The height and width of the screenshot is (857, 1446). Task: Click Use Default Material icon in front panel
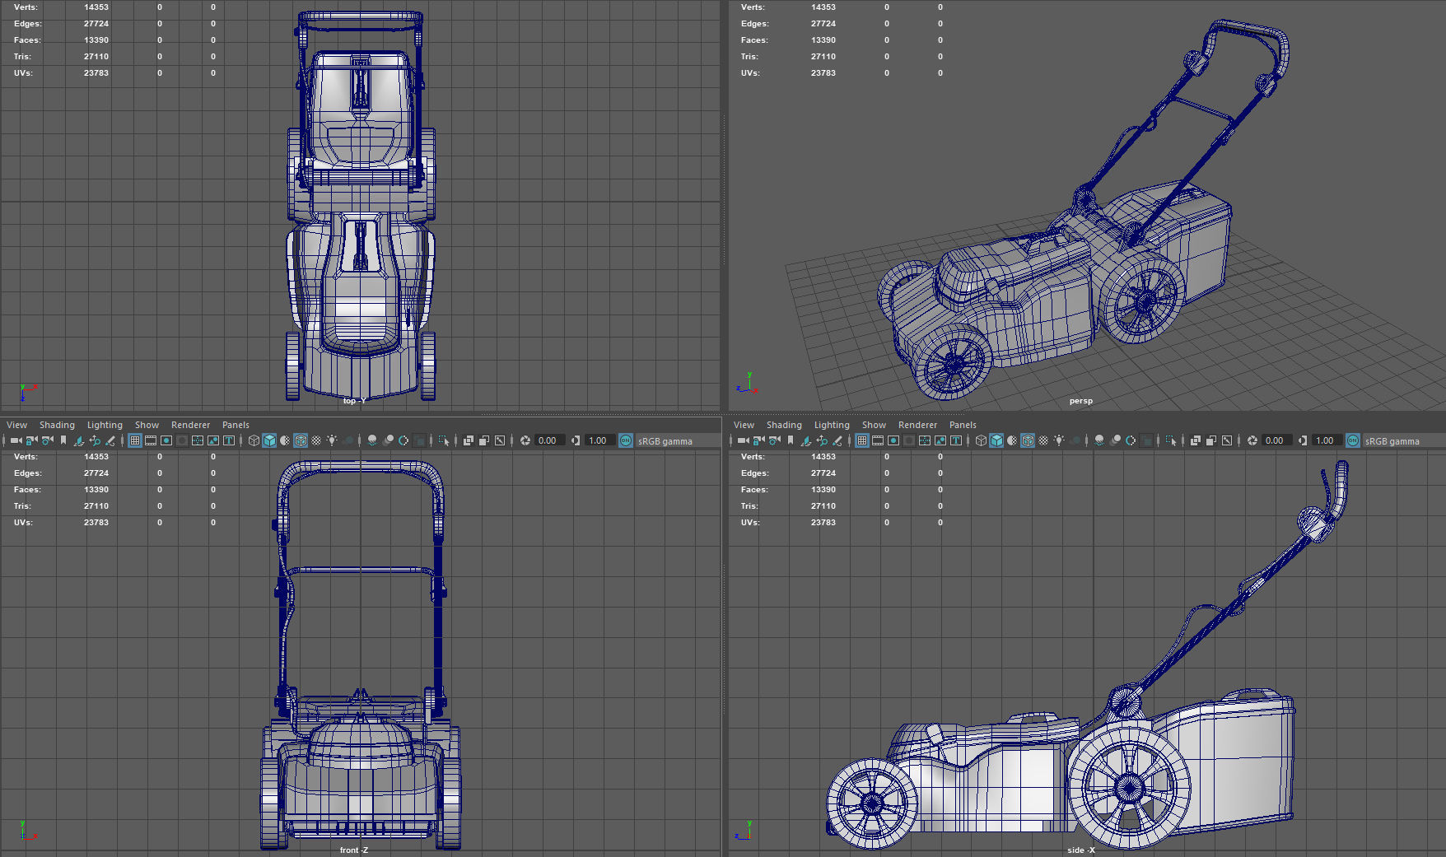tap(285, 440)
